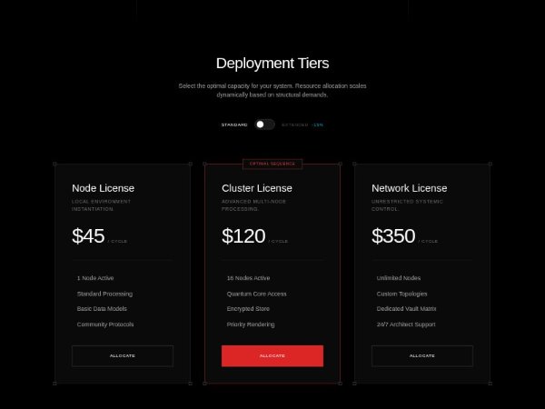The width and height of the screenshot is (545, 409).
Task: Click the $45 price
Action: click(89, 236)
